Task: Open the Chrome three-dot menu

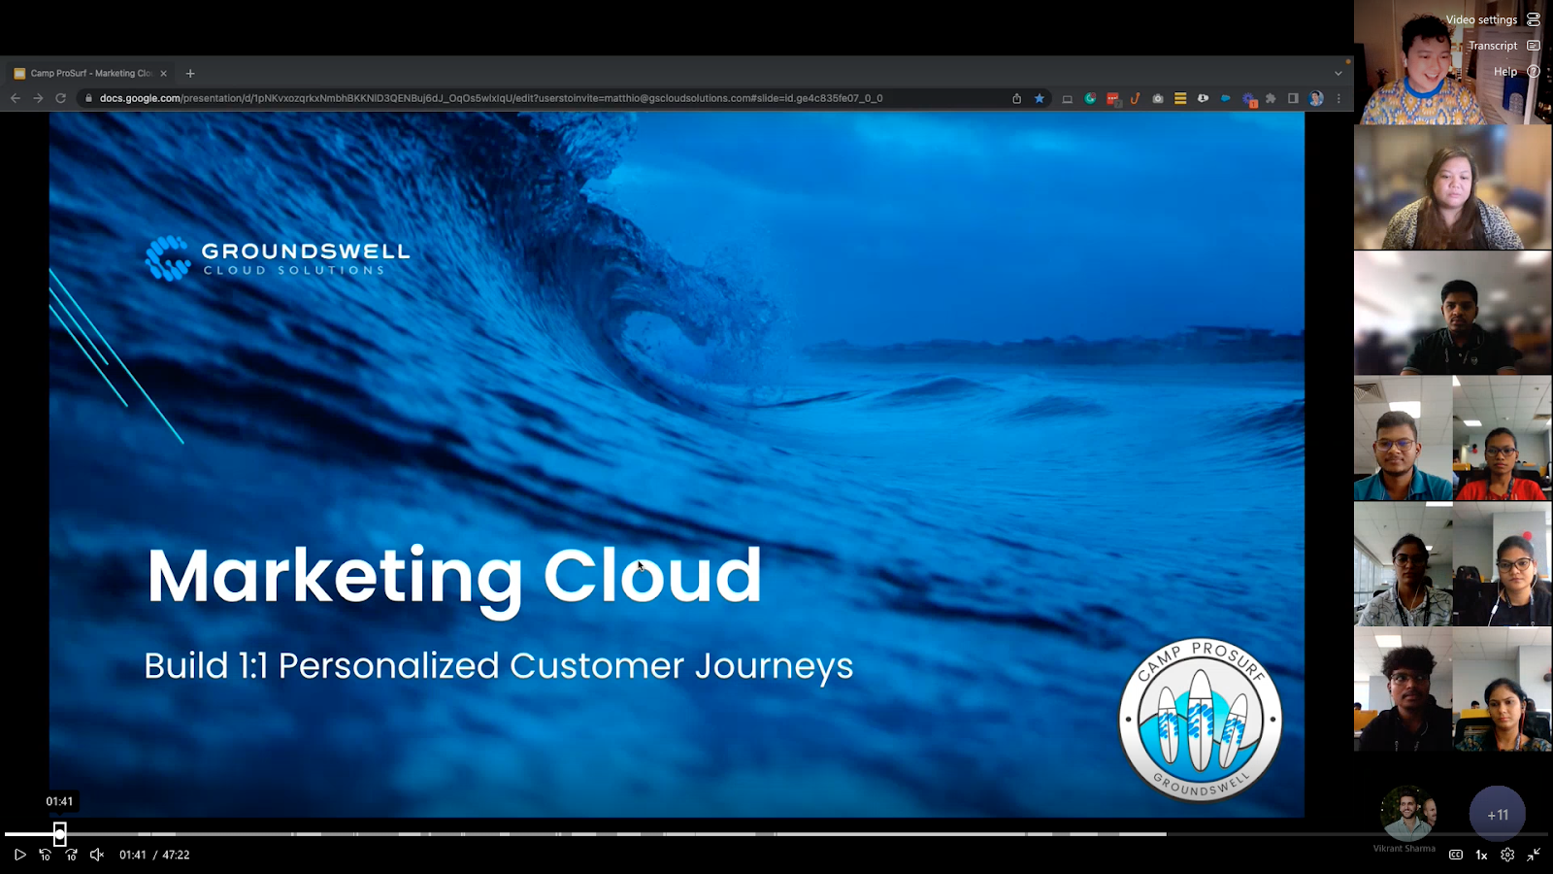Action: tap(1338, 98)
